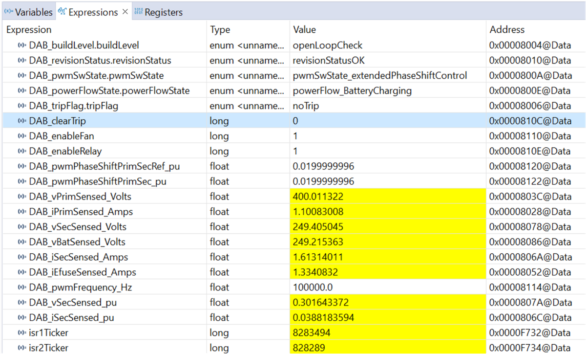
Task: Click the DAB_tripFlag.tripFlag expression icon
Action: click(x=22, y=106)
